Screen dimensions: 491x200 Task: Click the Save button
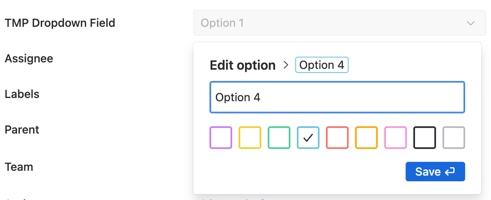point(435,171)
